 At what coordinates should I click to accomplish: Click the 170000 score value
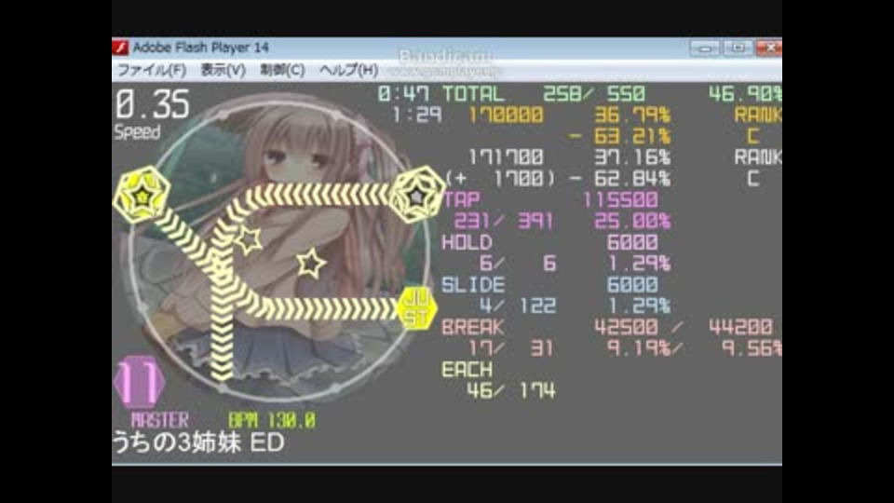coord(505,116)
